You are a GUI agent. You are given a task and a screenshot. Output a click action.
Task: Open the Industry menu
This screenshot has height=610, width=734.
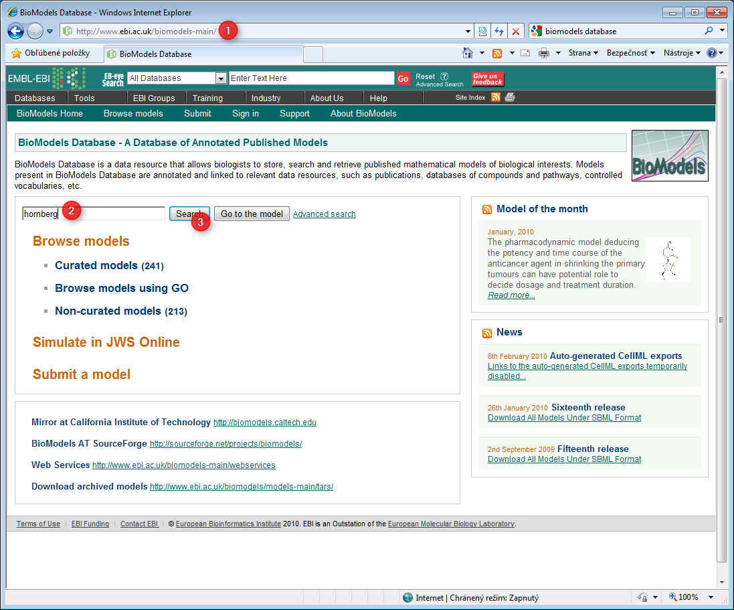point(266,98)
